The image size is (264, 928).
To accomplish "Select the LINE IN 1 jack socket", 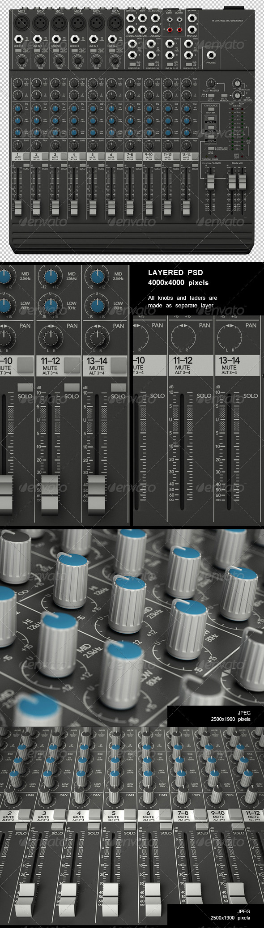I will tap(19, 39).
